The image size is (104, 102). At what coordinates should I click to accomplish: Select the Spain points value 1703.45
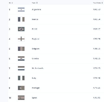pos(97,98)
